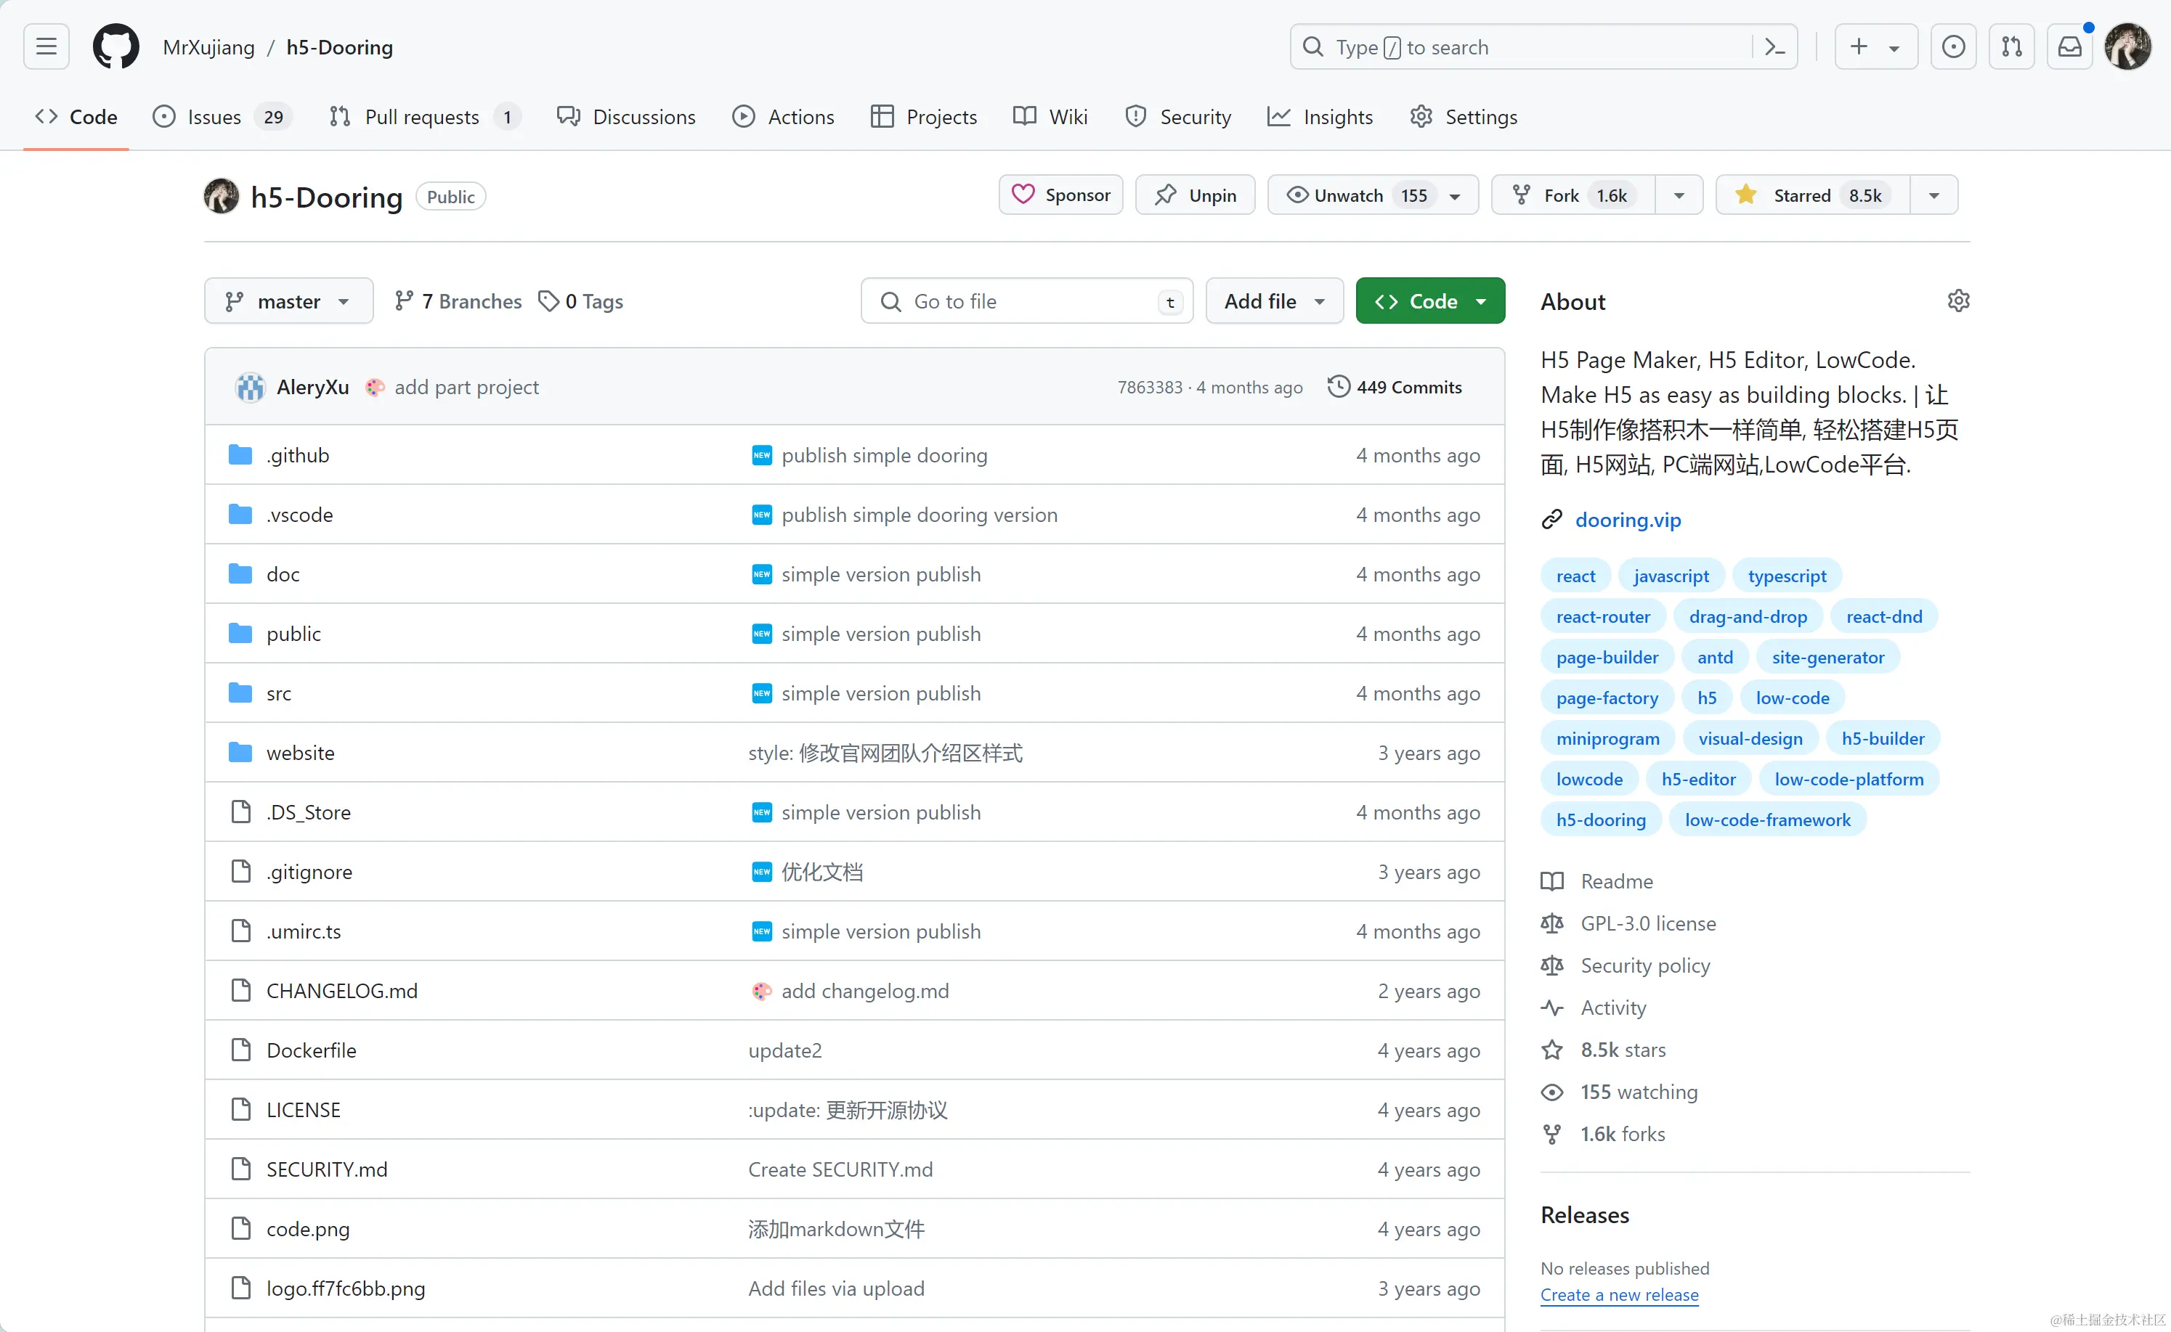Open the user avatar profile menu
Viewport: 2171px width, 1332px height.
(2128, 46)
